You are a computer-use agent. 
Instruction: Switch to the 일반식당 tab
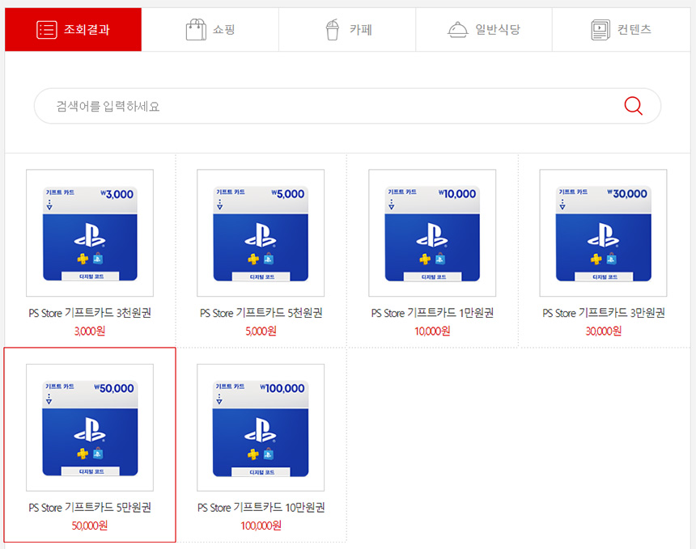(484, 29)
